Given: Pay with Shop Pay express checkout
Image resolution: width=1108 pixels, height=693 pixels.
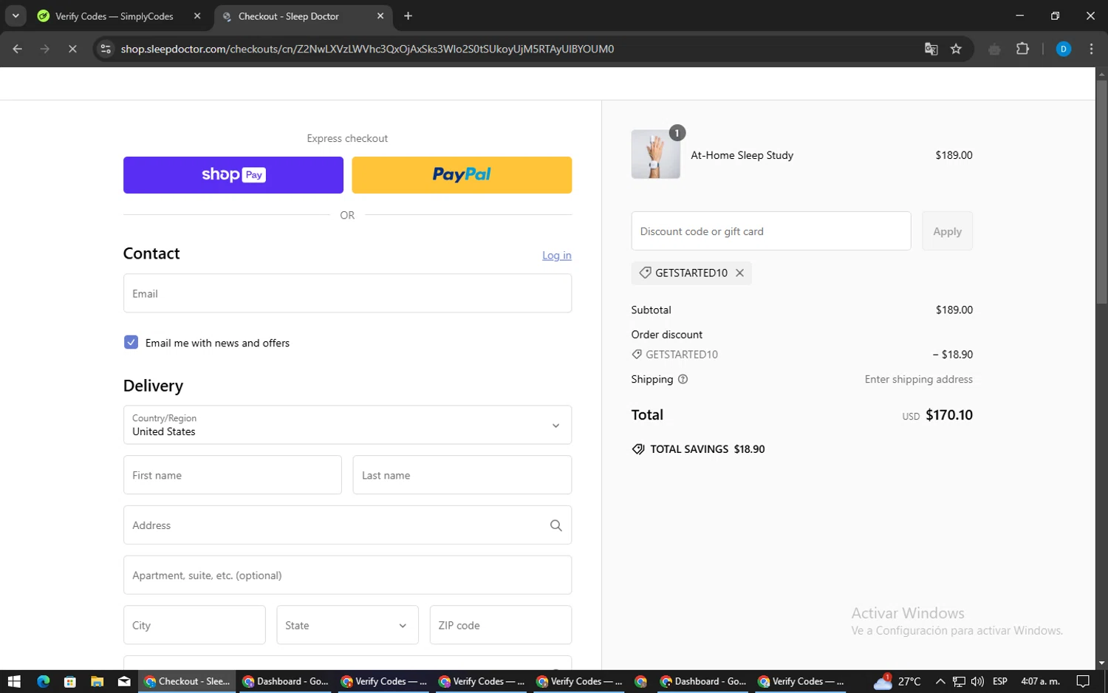Looking at the screenshot, I should 233,175.
